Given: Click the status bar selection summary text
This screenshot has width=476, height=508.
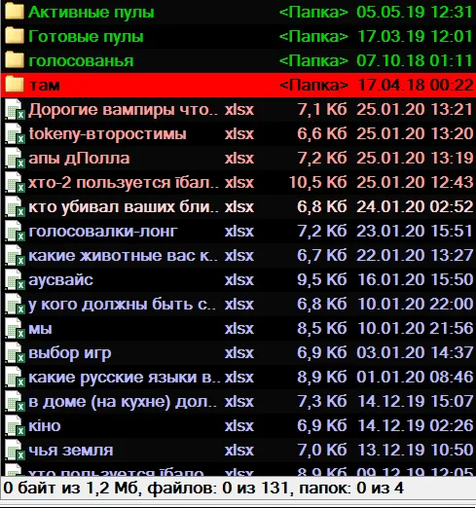Looking at the screenshot, I should [203, 489].
